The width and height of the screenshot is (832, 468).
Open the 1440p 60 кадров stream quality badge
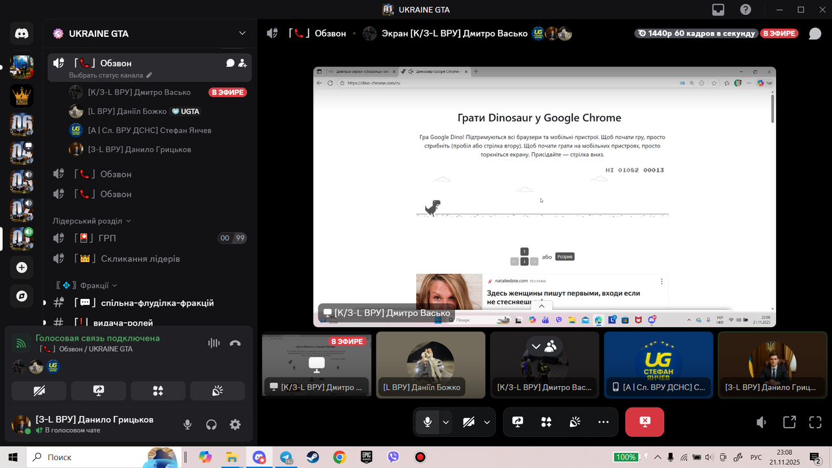[696, 34]
